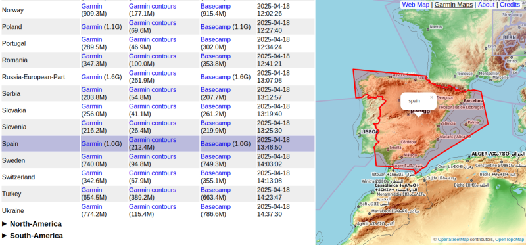Download Garmin map for Turkey

tap(91, 190)
